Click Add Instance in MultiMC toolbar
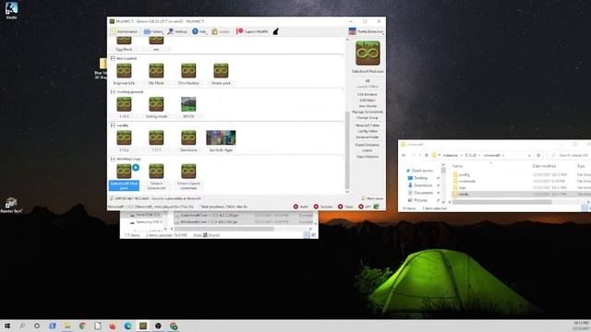The width and height of the screenshot is (591, 332). [x=124, y=31]
